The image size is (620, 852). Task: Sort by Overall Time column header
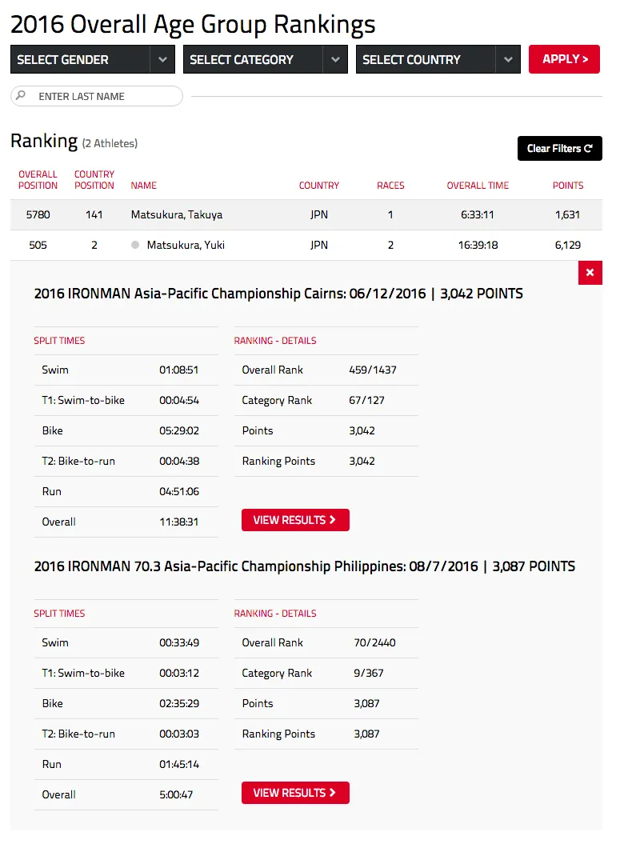point(478,186)
